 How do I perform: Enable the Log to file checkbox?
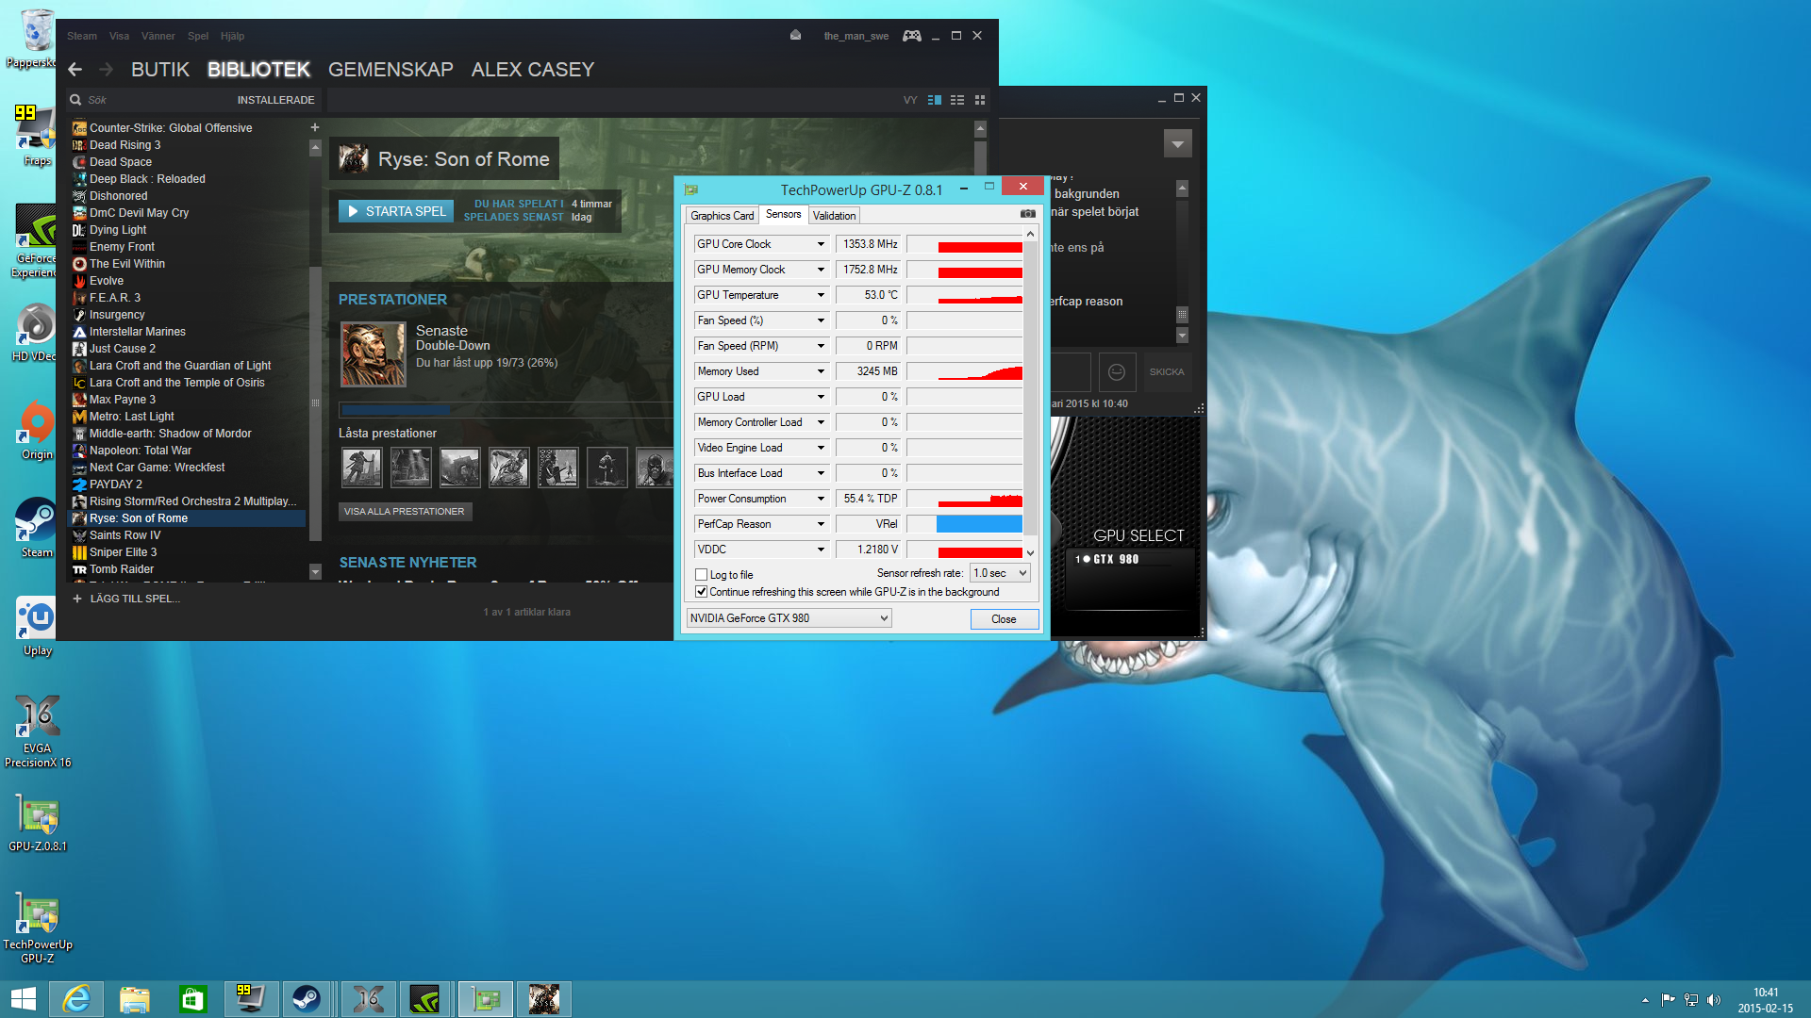[x=701, y=574]
